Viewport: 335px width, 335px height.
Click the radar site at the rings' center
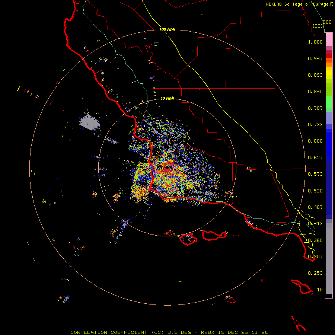pyautogui.click(x=167, y=167)
